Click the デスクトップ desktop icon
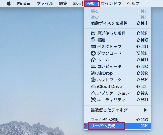The width and height of the screenshot is (163, 135). pos(93,47)
